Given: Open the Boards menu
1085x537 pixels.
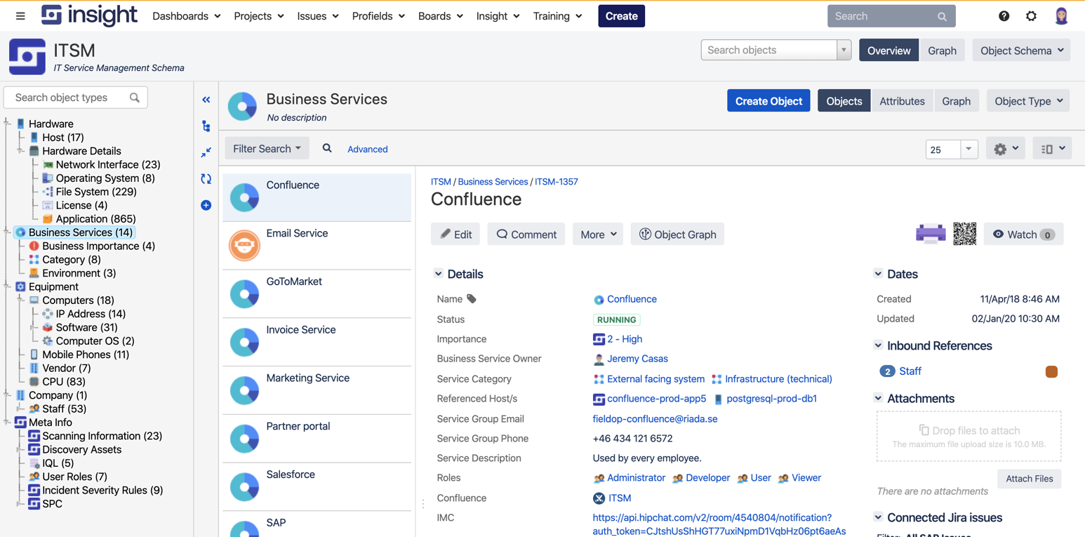Looking at the screenshot, I should click(x=440, y=16).
